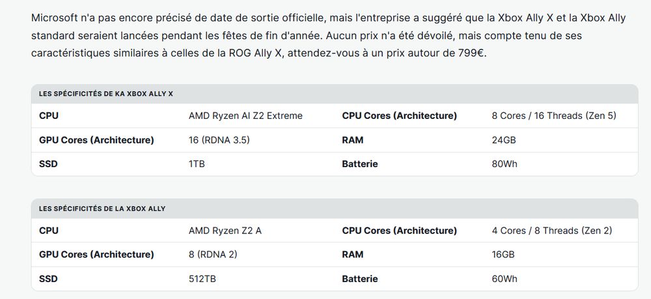Select the '16GB' RAM value

(503, 254)
